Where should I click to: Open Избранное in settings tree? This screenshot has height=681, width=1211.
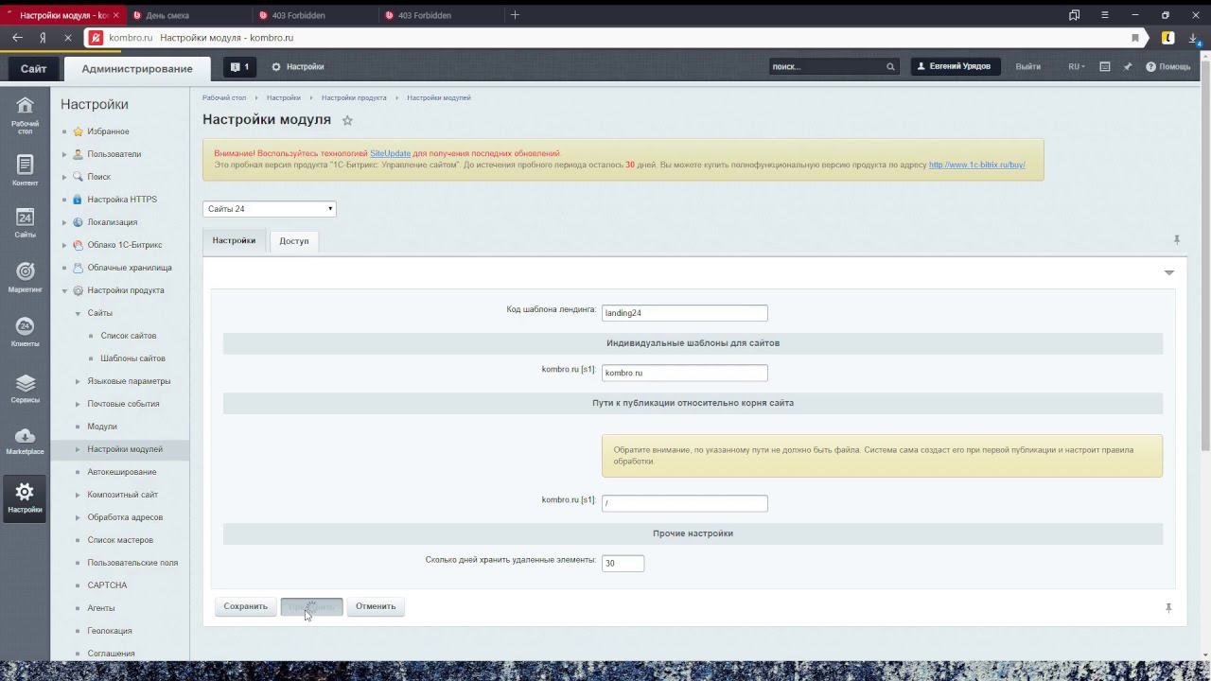click(108, 131)
